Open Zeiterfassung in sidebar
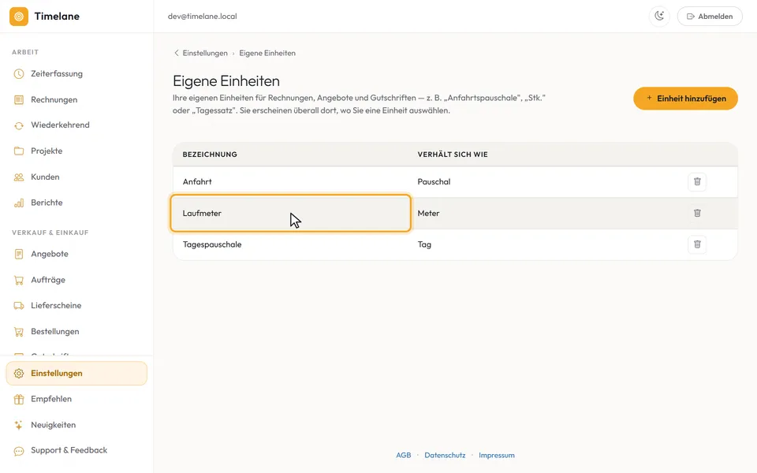The image size is (757, 473). pos(76,74)
